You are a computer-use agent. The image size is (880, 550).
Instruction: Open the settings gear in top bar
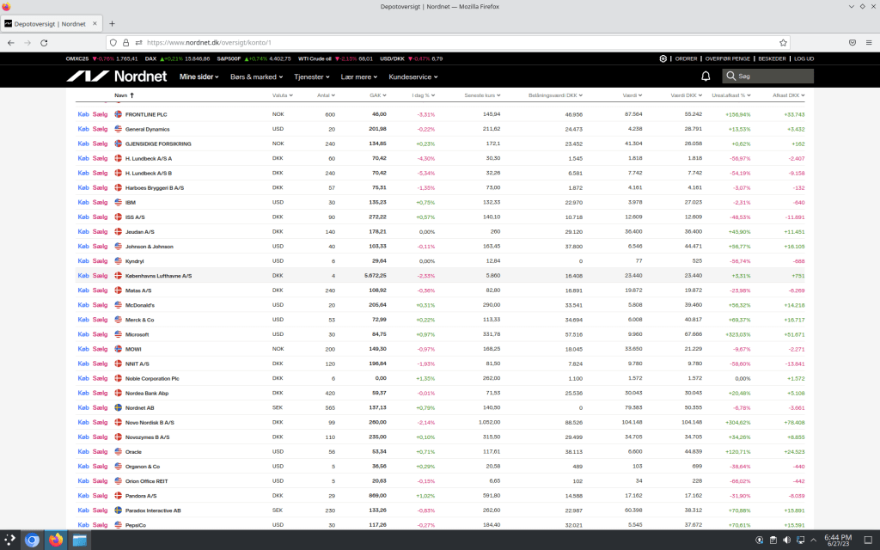coord(663,58)
